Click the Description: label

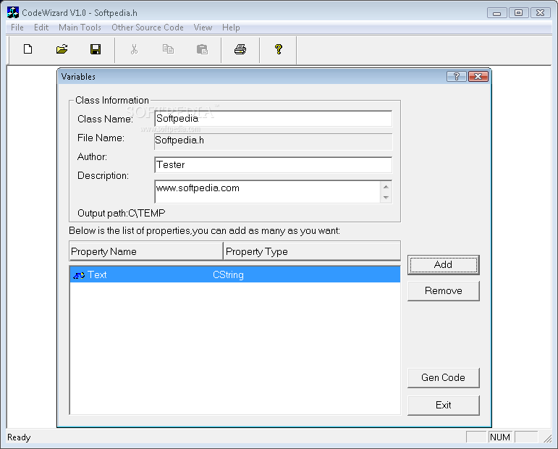103,175
